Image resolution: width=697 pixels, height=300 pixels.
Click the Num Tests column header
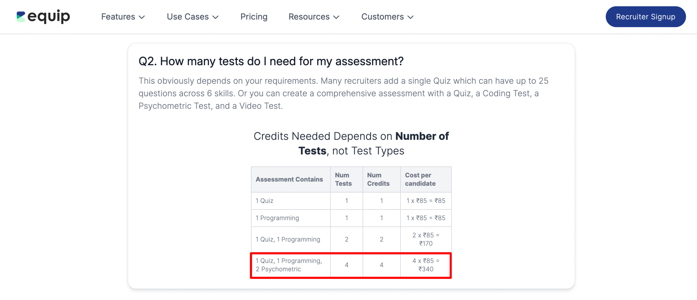click(343, 179)
